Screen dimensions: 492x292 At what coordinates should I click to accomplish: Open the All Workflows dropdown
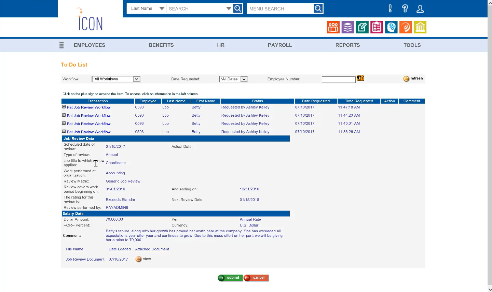pyautogui.click(x=116, y=79)
